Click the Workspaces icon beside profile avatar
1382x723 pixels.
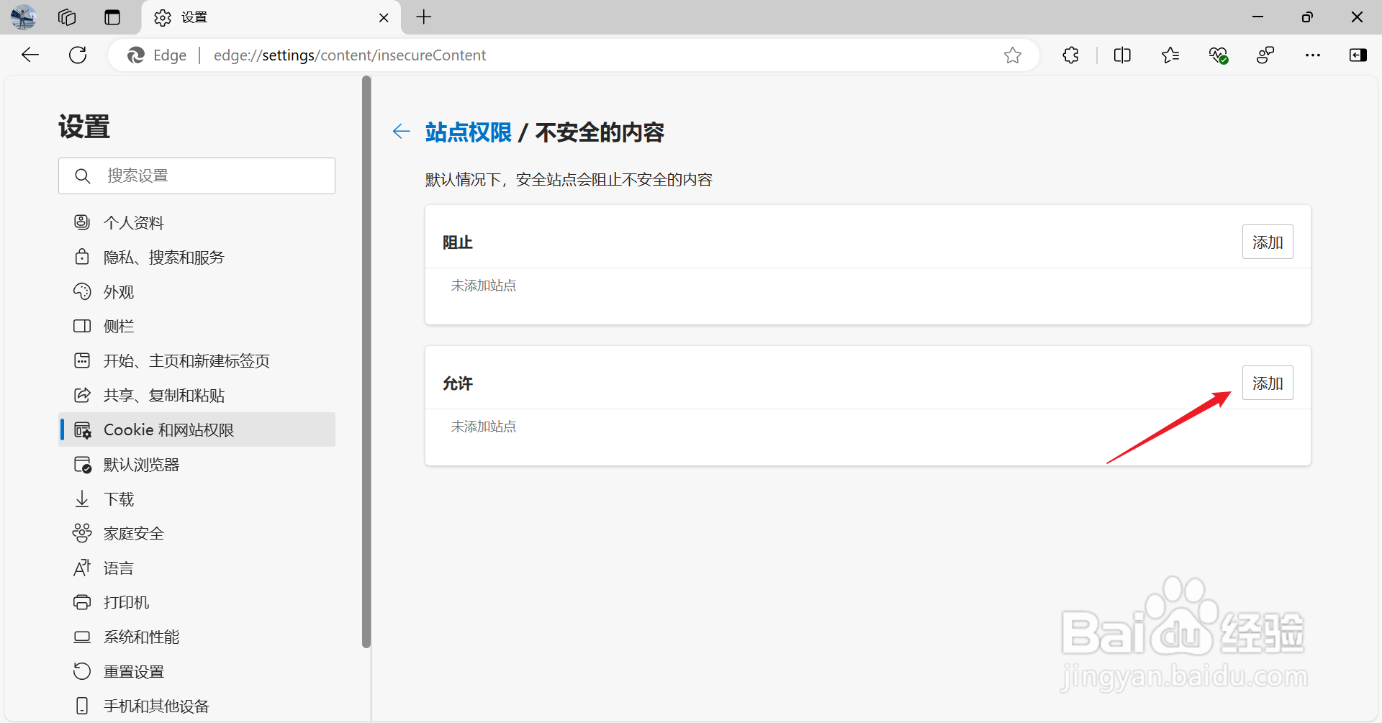click(x=66, y=17)
